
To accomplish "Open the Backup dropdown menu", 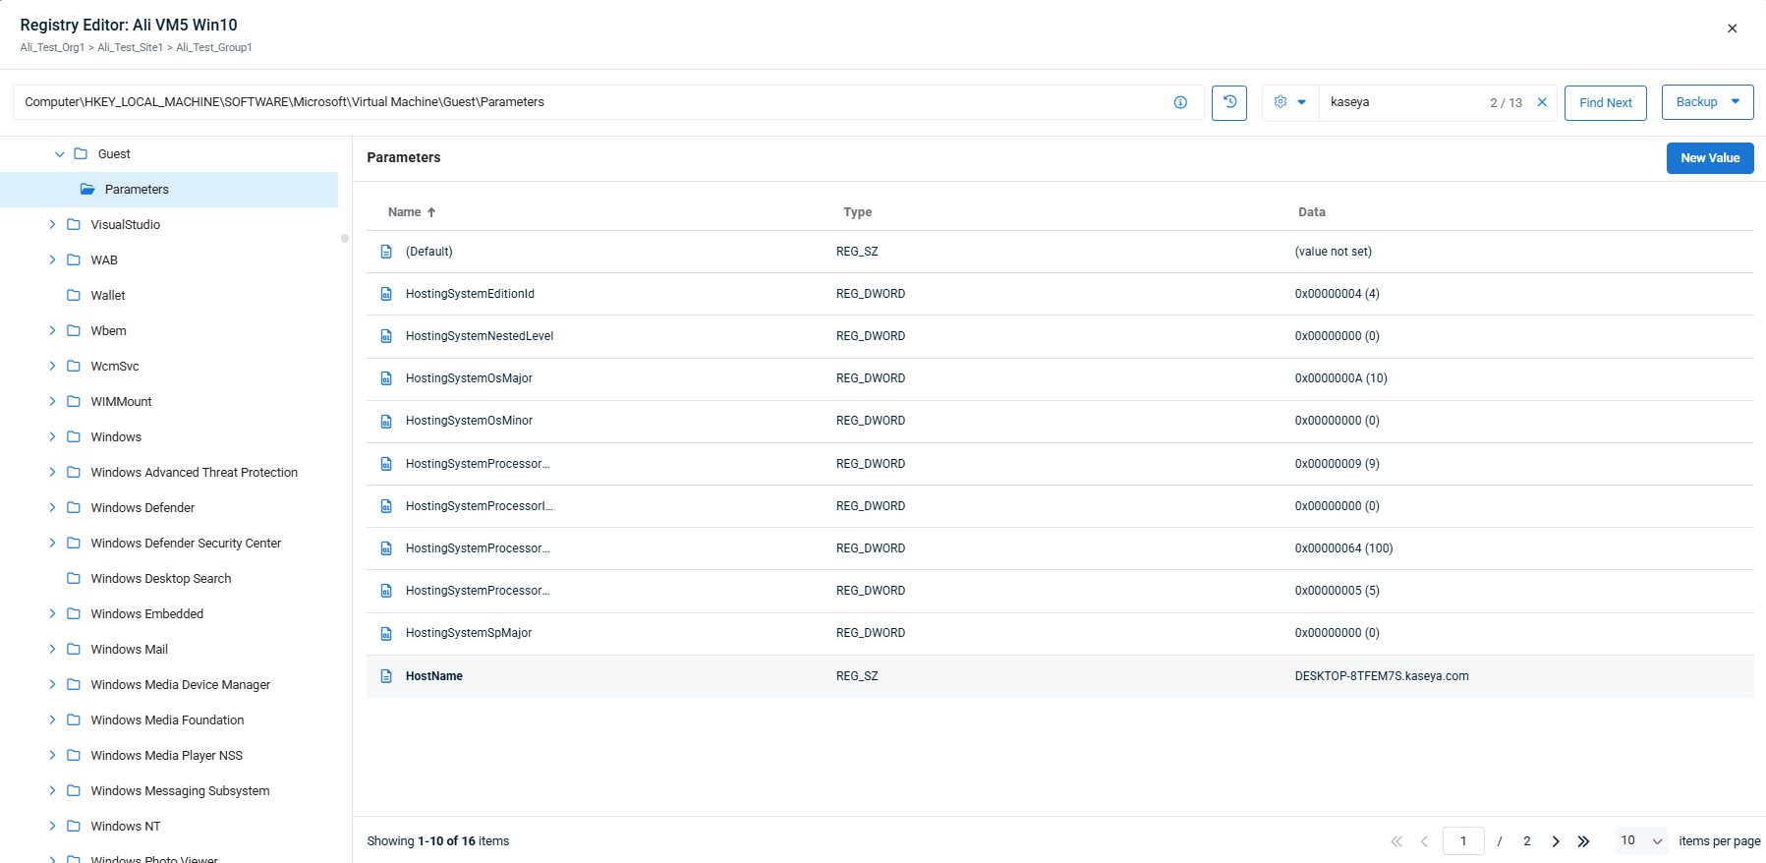I will tap(1707, 102).
